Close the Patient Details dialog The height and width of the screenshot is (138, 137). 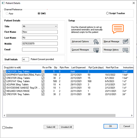pyautogui.click(x=134, y=3)
